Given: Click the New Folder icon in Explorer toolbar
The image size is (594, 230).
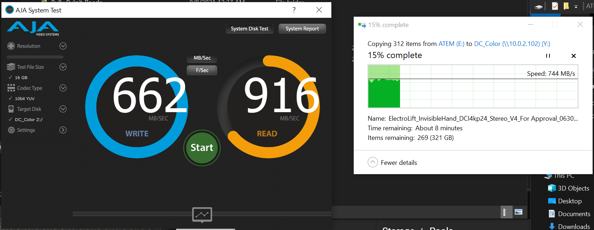Looking at the screenshot, I should (x=566, y=6).
